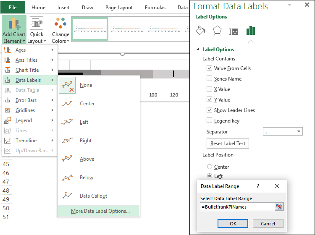Screen dimensions: 315x235
Task: Select the first chart style thumbnail
Action: [x=90, y=29]
